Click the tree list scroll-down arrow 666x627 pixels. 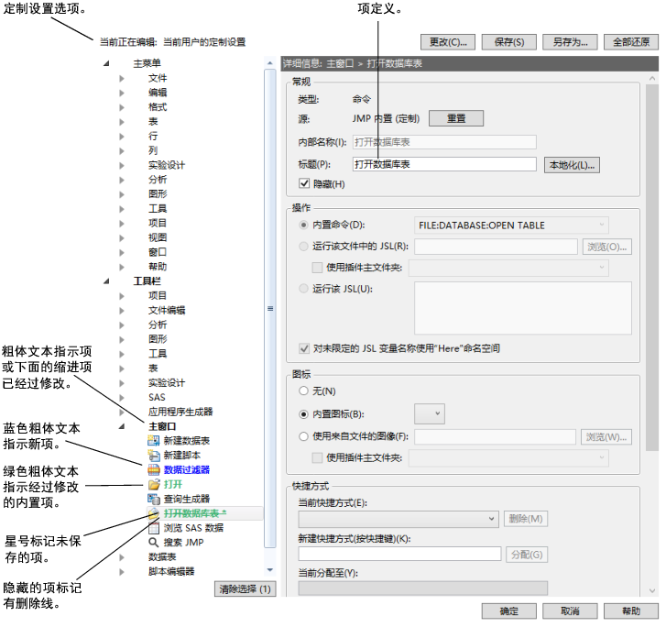tap(270, 570)
